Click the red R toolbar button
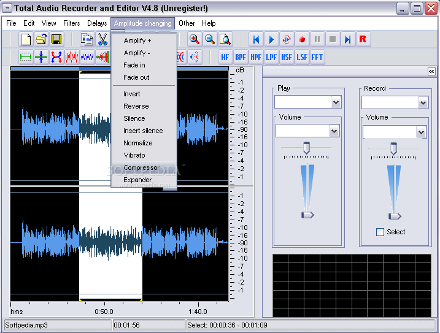The height and width of the screenshot is (333, 440). (x=363, y=39)
